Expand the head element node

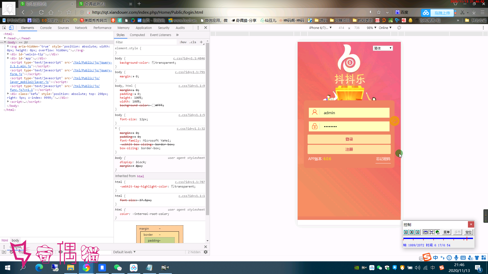[x=5, y=38]
